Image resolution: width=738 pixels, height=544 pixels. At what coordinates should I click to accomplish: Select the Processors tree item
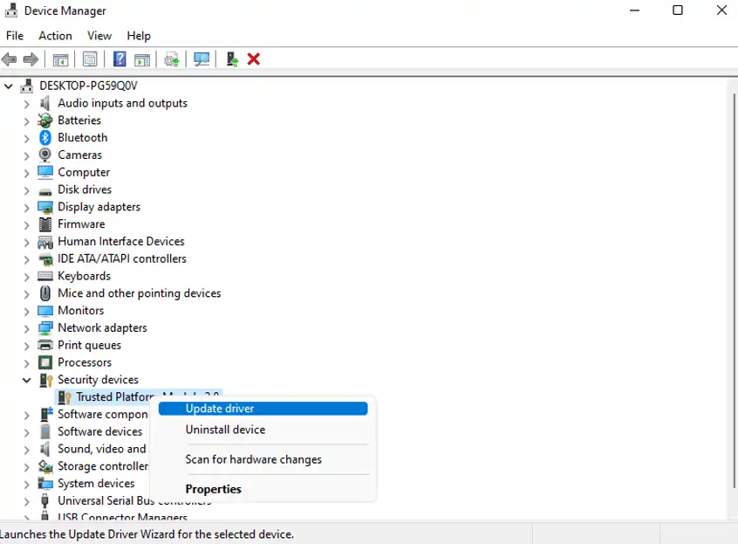[x=85, y=362]
